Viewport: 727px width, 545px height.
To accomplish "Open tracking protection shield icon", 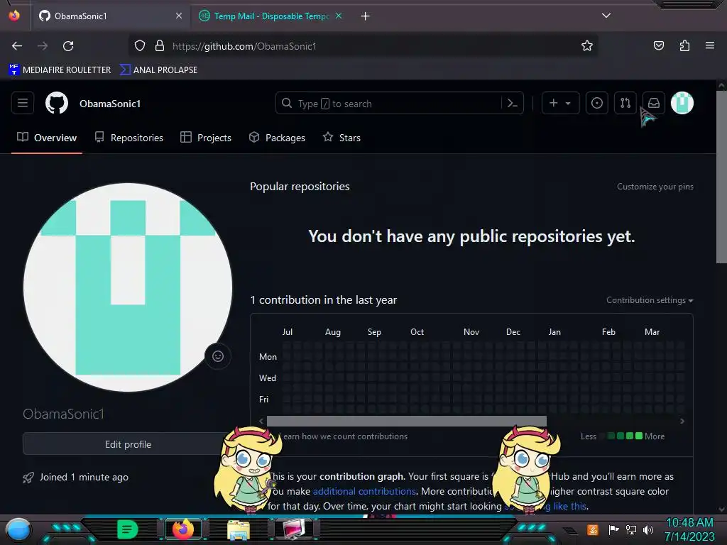I will 140,46.
